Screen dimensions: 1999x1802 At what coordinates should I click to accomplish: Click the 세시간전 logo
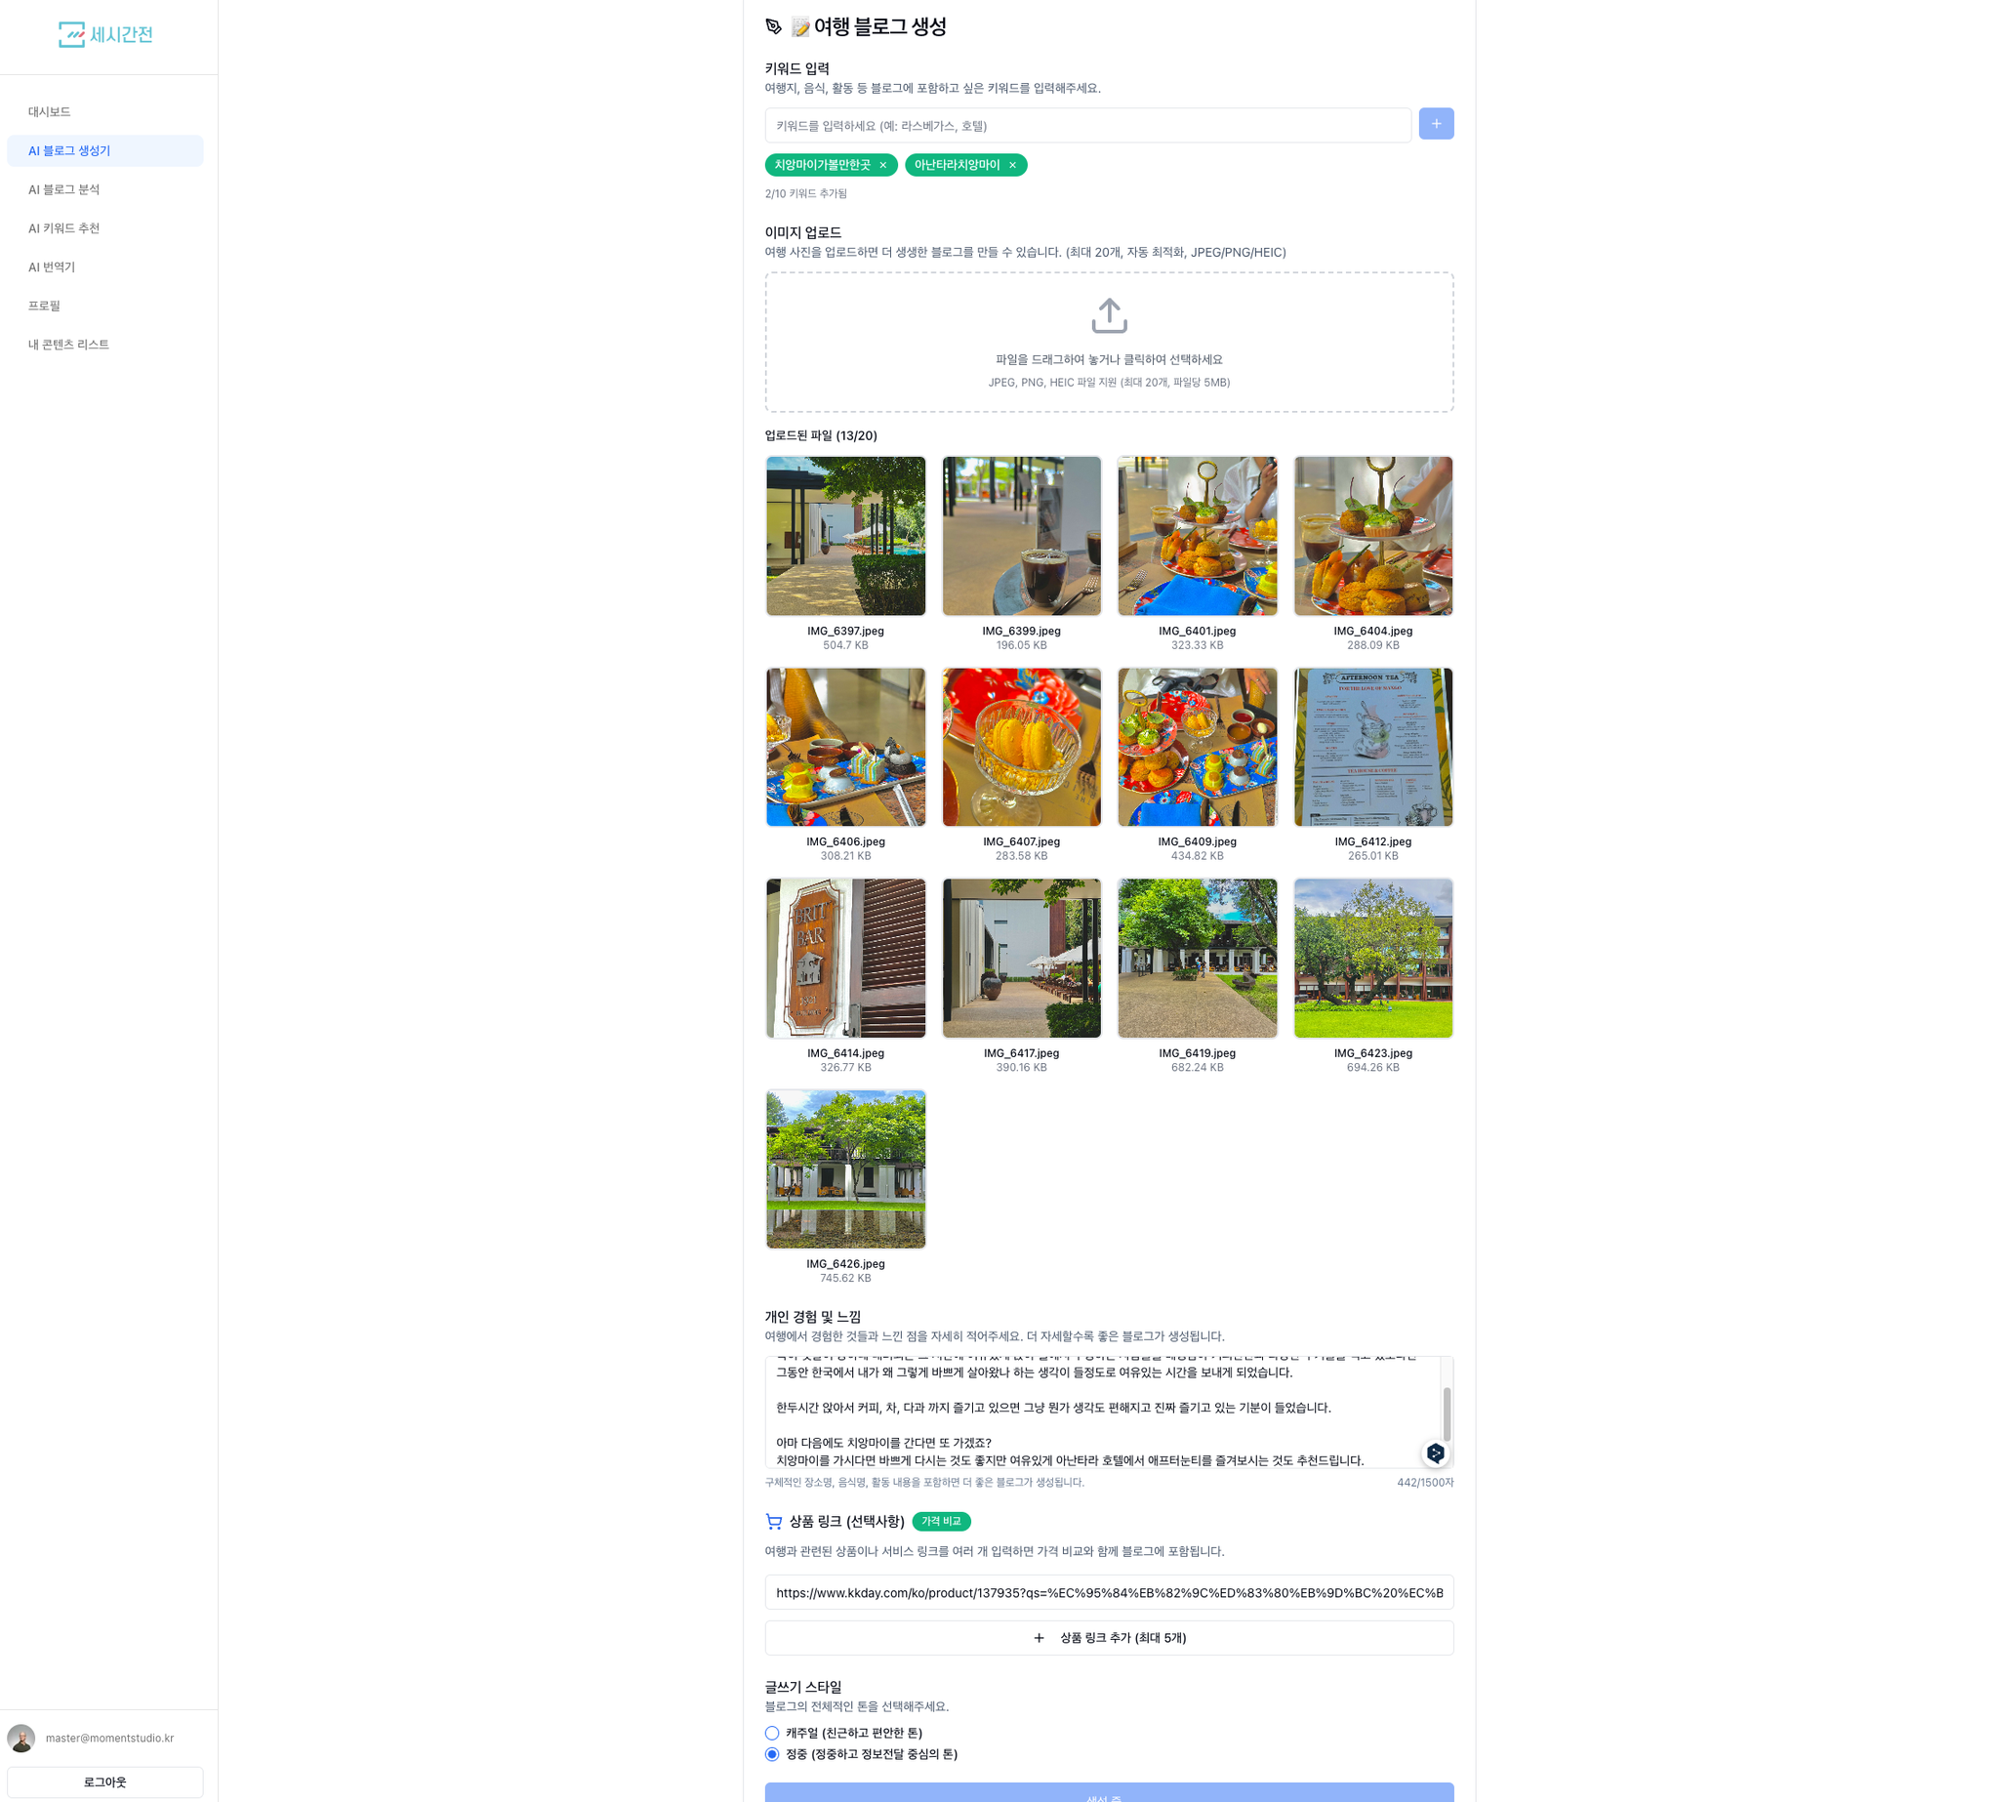(x=106, y=35)
